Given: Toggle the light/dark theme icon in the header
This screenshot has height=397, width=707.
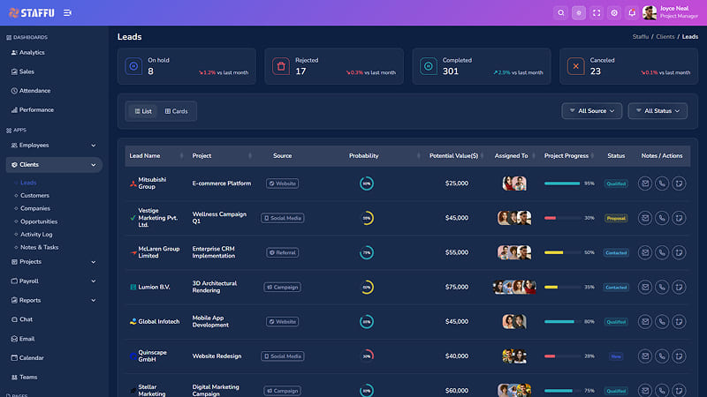Looking at the screenshot, I should [579, 13].
